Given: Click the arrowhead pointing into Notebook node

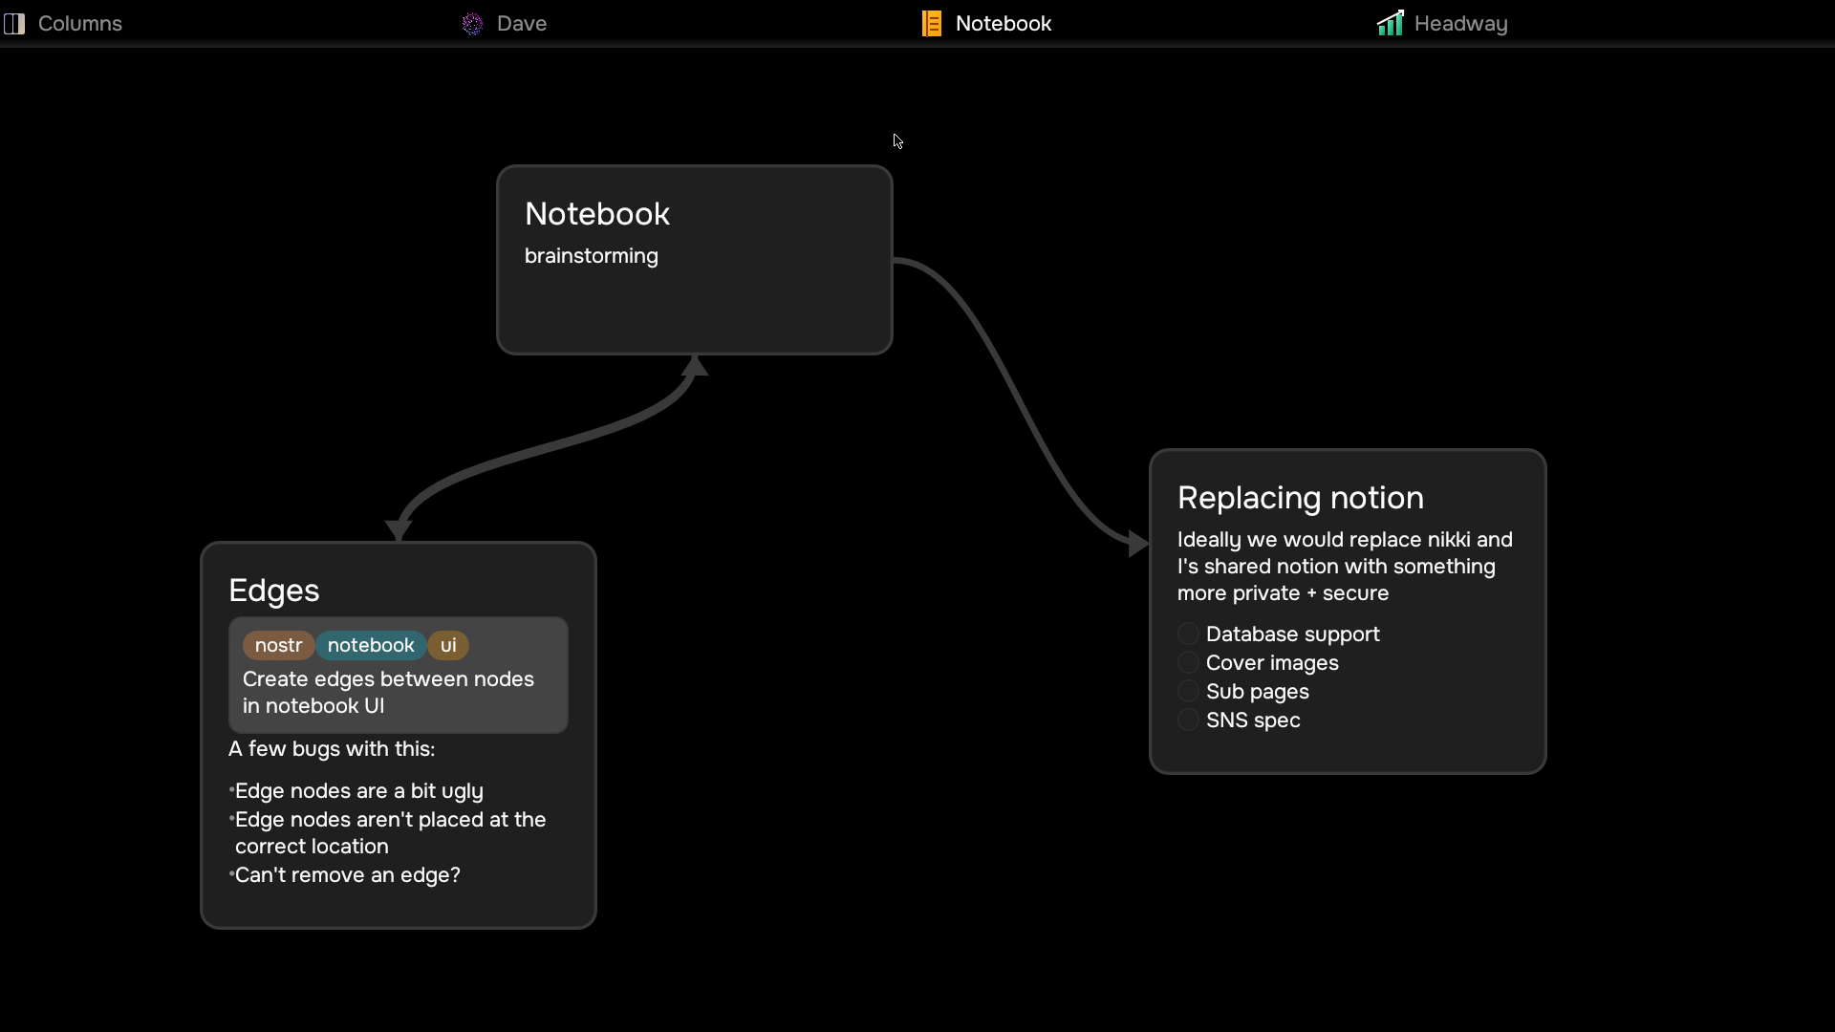Looking at the screenshot, I should [x=695, y=366].
